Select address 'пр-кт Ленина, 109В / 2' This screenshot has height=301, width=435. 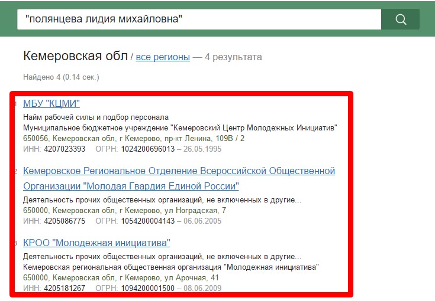[x=204, y=138]
